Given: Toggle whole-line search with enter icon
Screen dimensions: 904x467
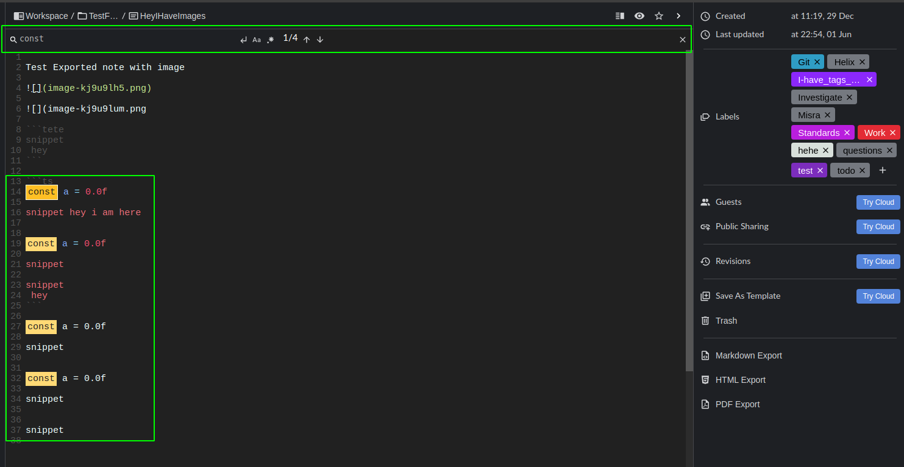Looking at the screenshot, I should [243, 39].
